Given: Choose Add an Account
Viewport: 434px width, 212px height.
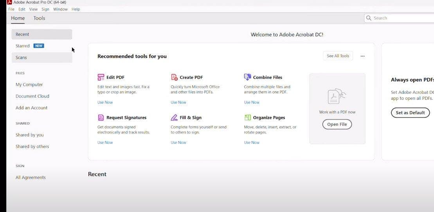Looking at the screenshot, I should click(32, 108).
